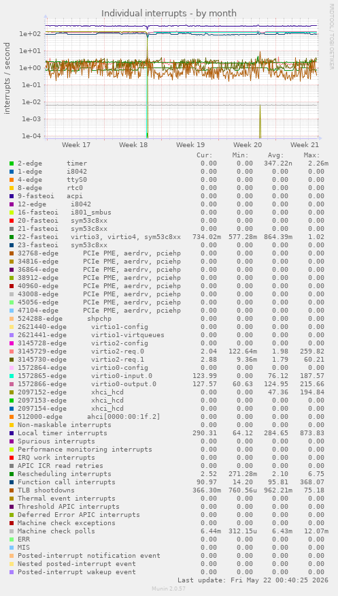Click the Week 20 axis label
Viewport: 338px width, 596px height.
(x=248, y=145)
